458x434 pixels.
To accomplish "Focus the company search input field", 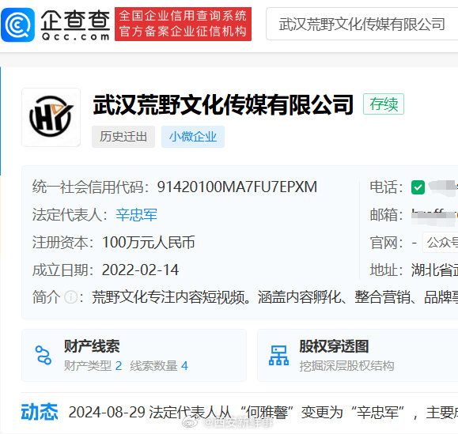I will [362, 24].
